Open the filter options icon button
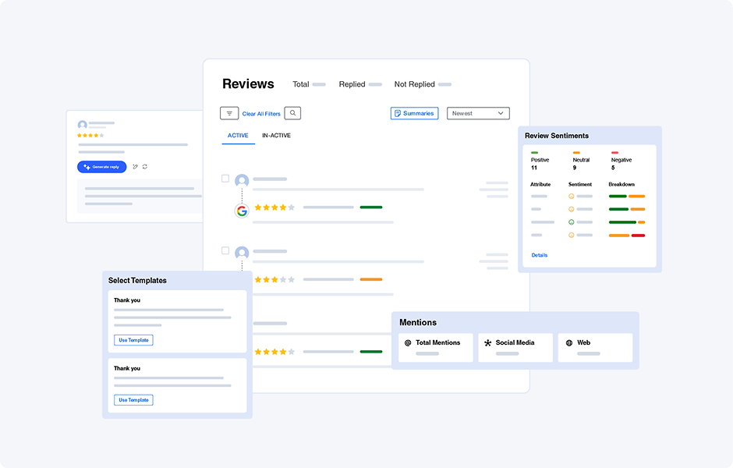Viewport: 733px width, 468px height. click(x=229, y=113)
